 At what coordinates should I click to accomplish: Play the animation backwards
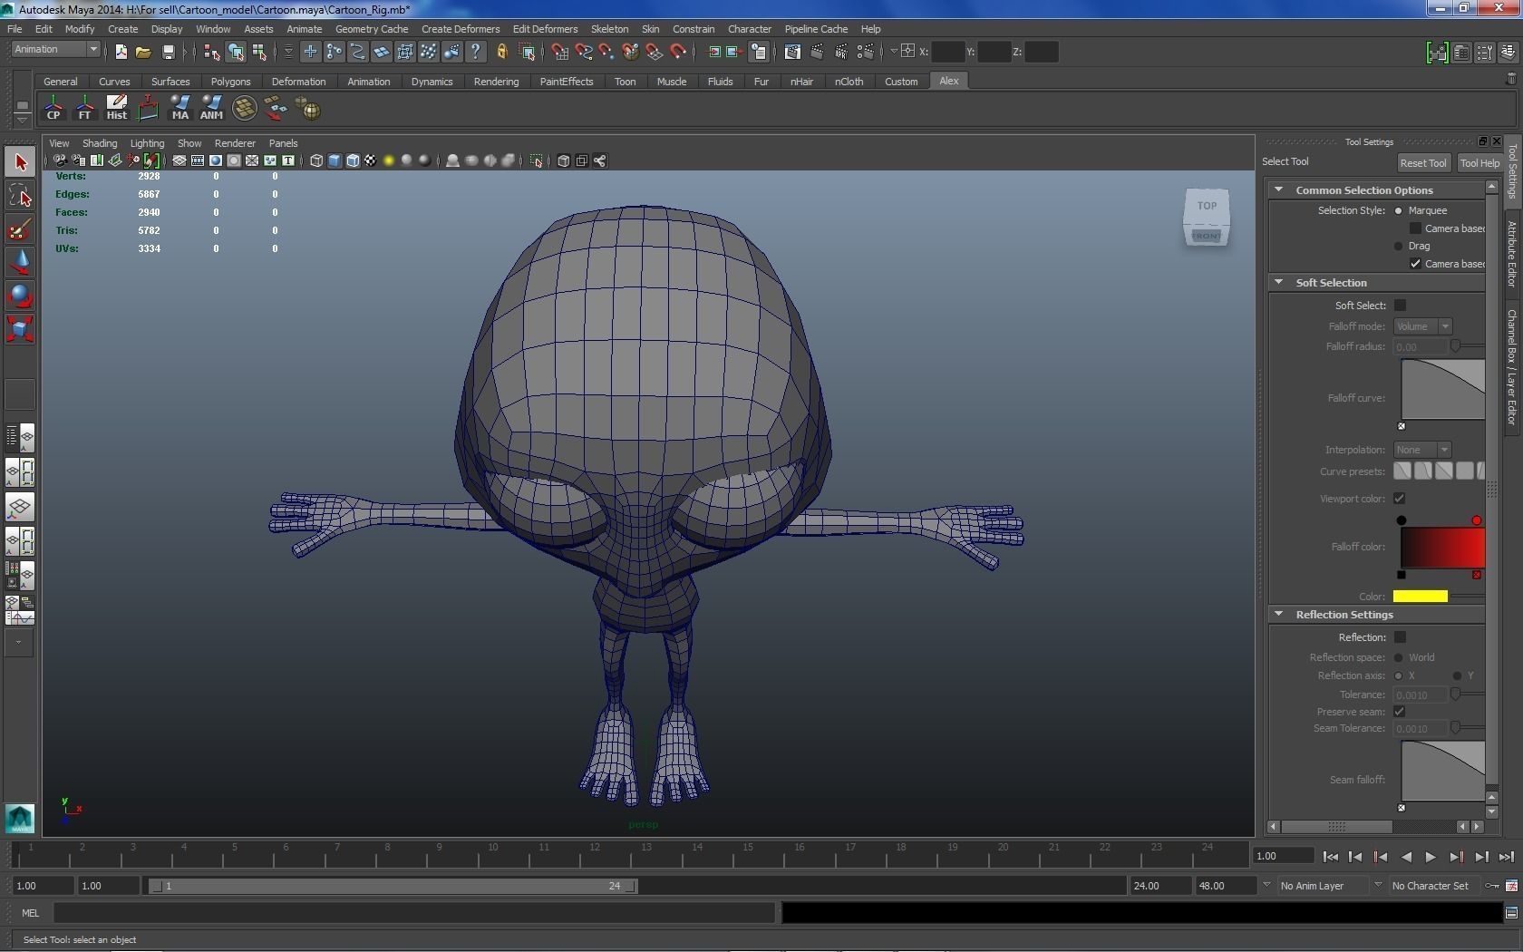1406,857
